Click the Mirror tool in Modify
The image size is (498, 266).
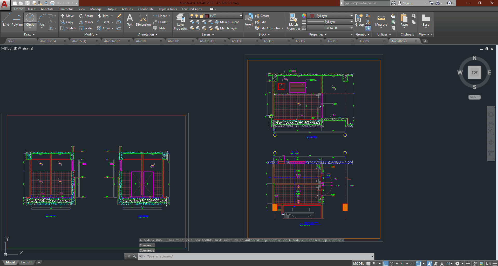click(86, 22)
